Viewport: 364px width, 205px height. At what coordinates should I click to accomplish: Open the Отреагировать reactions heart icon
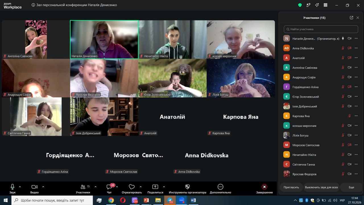[132, 188]
